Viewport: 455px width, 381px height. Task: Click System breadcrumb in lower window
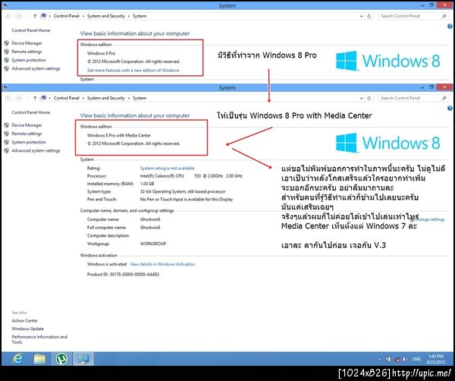point(140,98)
